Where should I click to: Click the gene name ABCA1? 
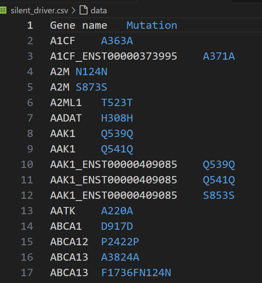point(66,226)
